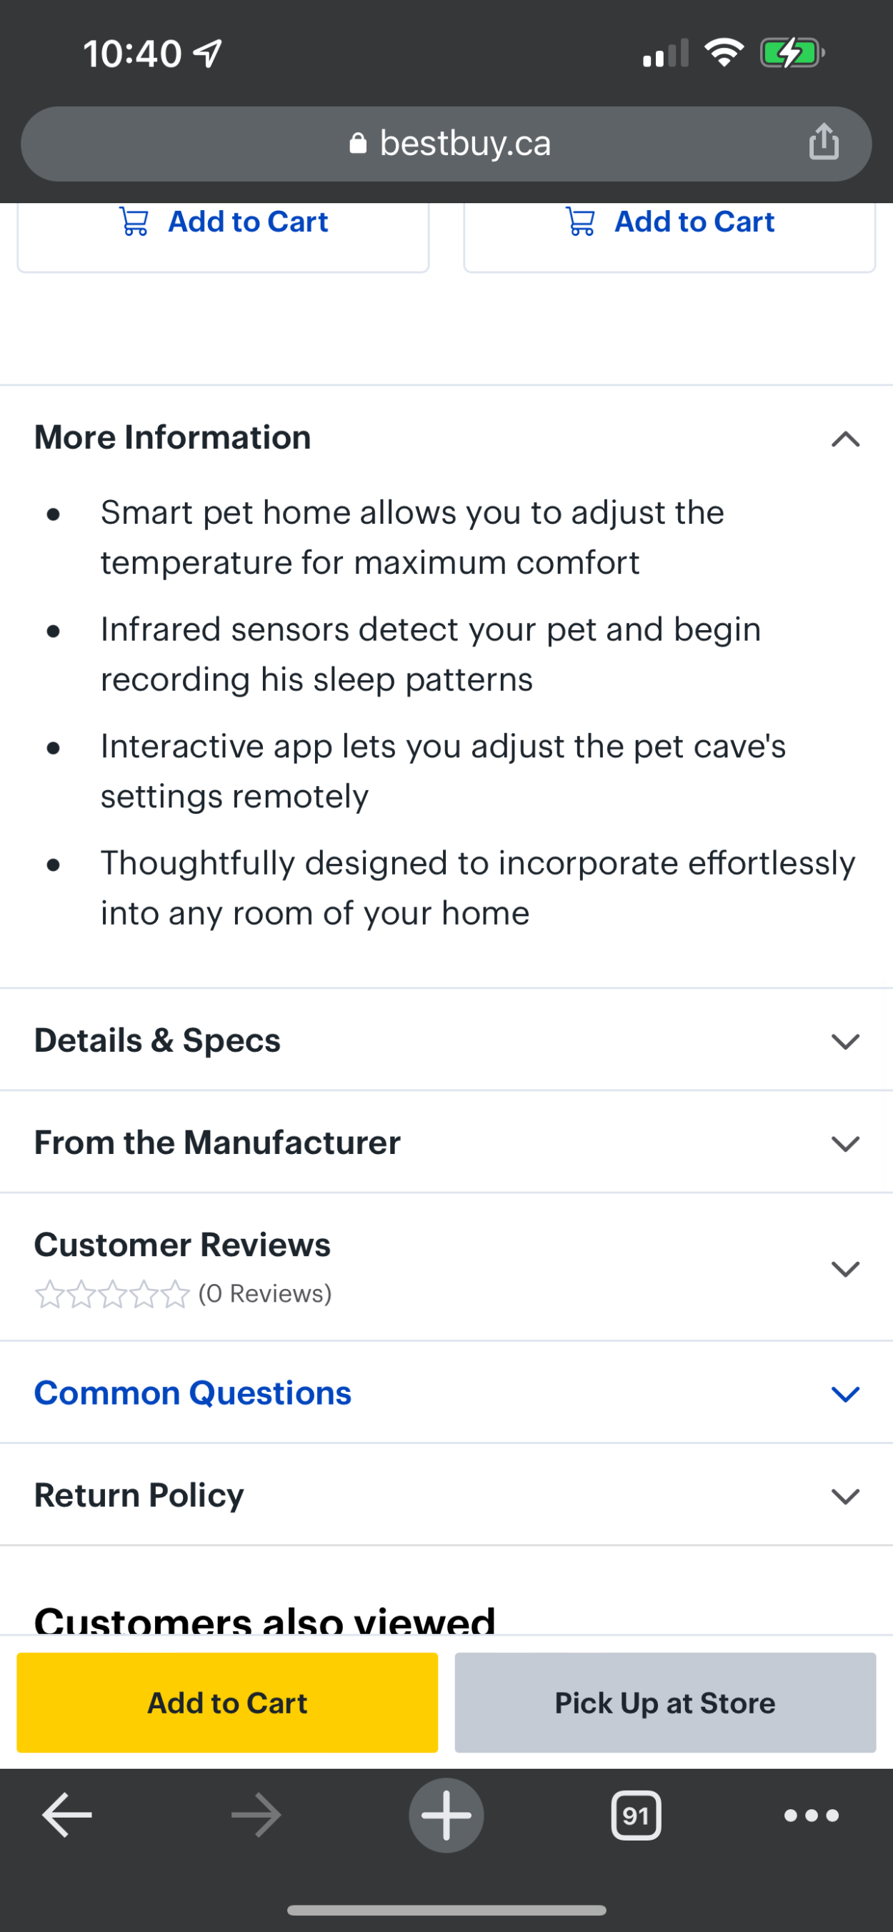893x1932 pixels.
Task: Tap the yellow Add to Cart button
Action: [x=227, y=1703]
